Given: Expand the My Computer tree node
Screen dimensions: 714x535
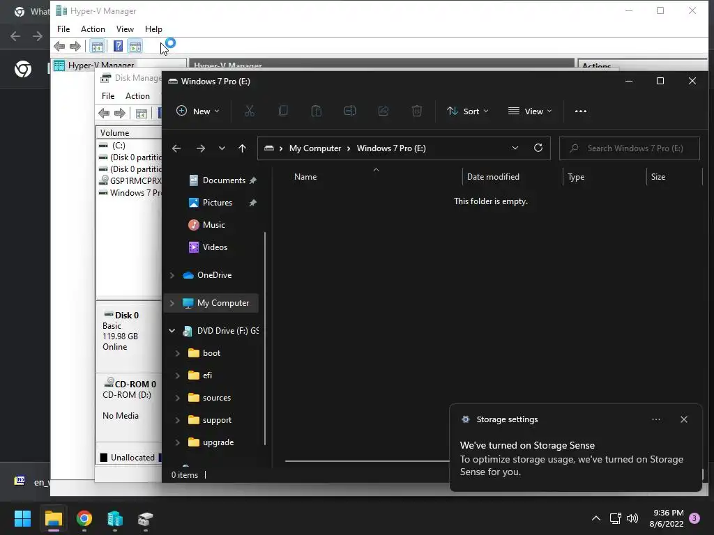Looking at the screenshot, I should (172, 303).
